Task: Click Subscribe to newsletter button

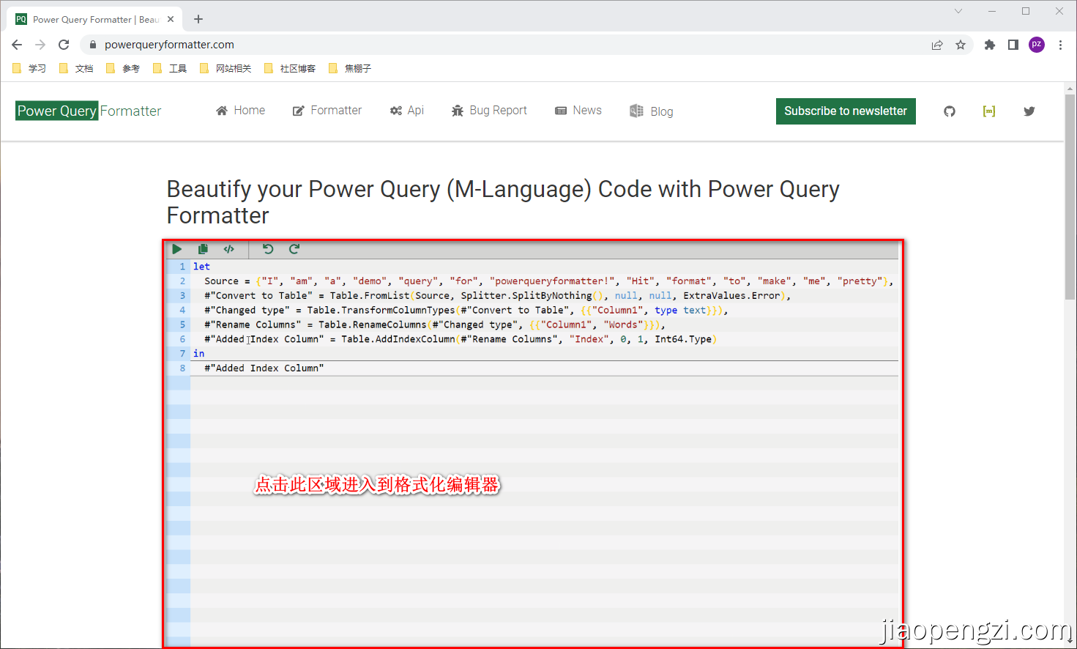Action: coord(846,111)
